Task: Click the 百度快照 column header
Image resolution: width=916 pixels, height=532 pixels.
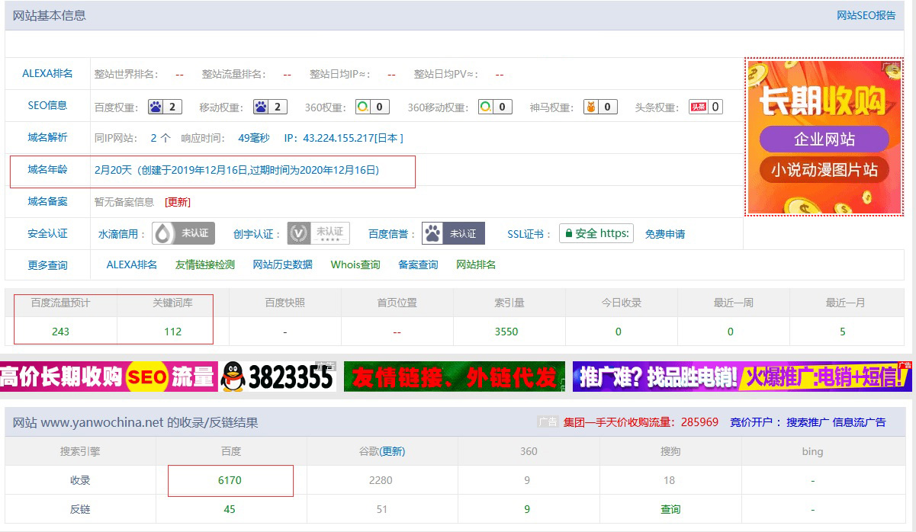Action: [284, 303]
